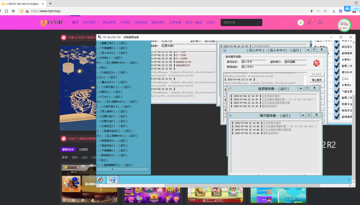The image size is (360, 205).
Task: Click the notification bell icon with badge
Action: pyautogui.click(x=309, y=22)
